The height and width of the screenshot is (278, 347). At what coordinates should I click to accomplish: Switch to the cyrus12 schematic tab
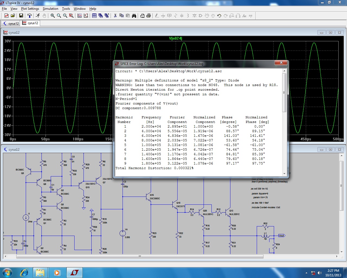click(11, 23)
